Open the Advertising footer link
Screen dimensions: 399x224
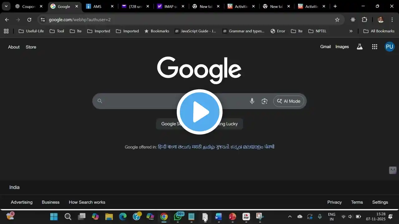pyautogui.click(x=22, y=202)
